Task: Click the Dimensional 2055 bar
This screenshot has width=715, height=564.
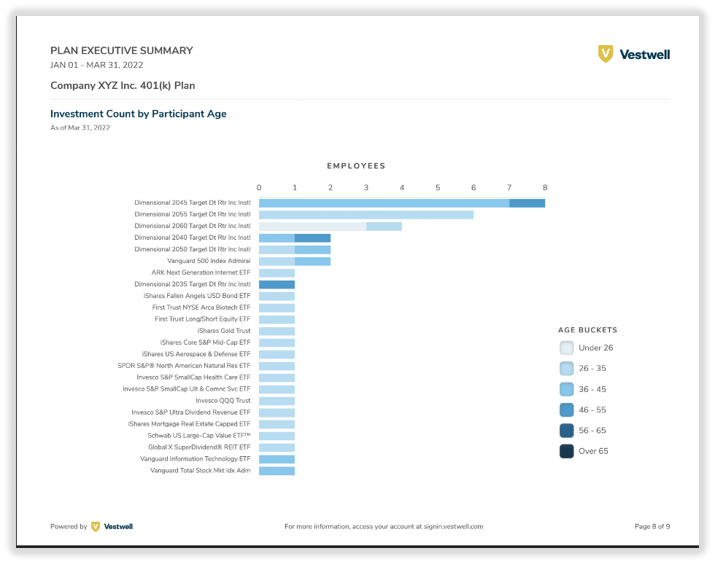Action: (366, 214)
